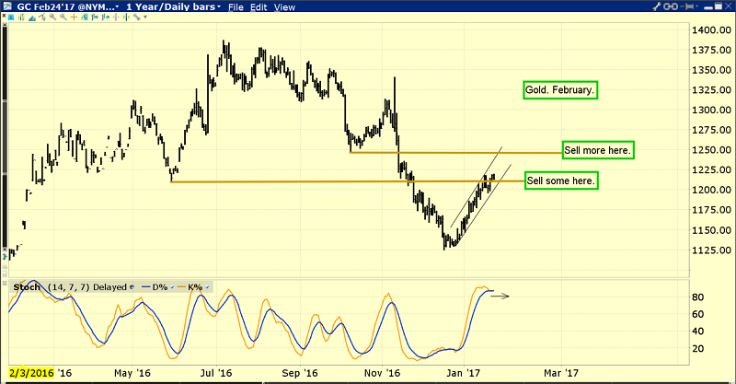Click the 'Gold. February.' green label
The height and width of the screenshot is (384, 736).
point(558,90)
